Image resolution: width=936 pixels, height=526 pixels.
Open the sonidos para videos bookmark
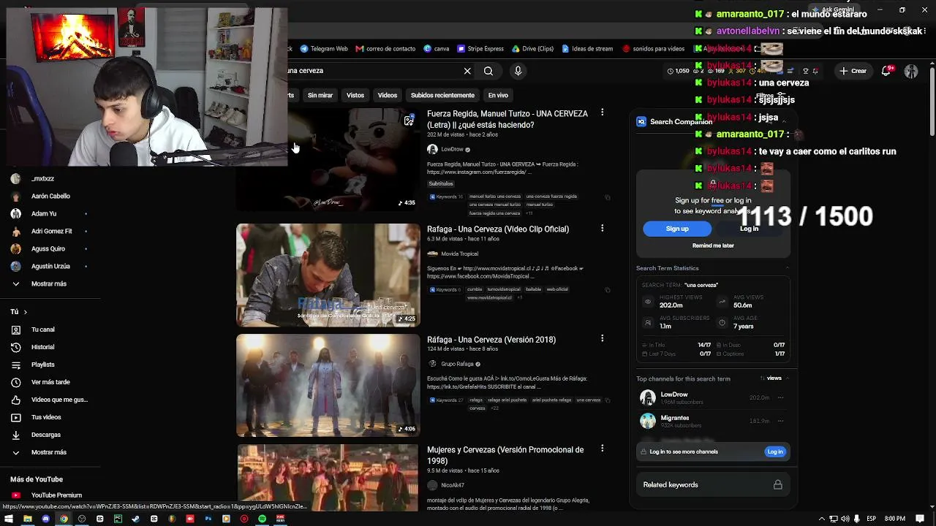[653, 49]
